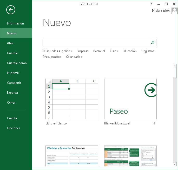Minimize the Excel window
The height and width of the screenshot is (170, 178).
tap(159, 4)
